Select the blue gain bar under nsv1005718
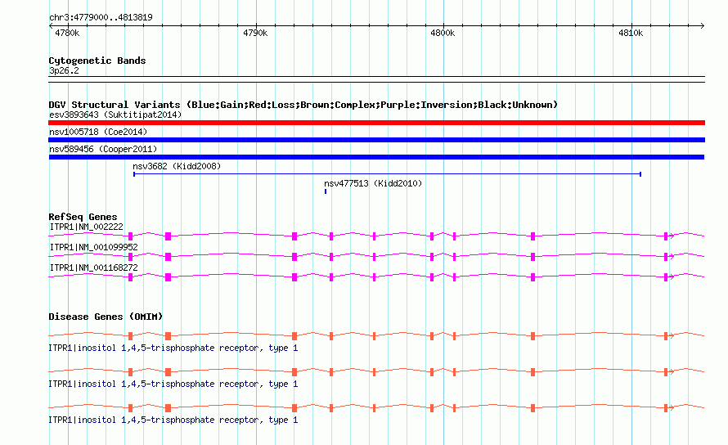 click(376, 140)
